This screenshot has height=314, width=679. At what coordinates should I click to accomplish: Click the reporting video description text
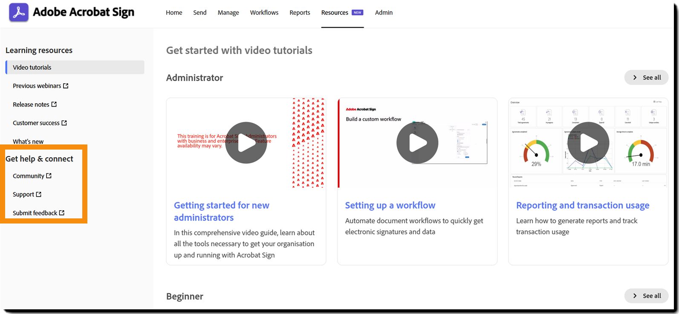tap(577, 226)
